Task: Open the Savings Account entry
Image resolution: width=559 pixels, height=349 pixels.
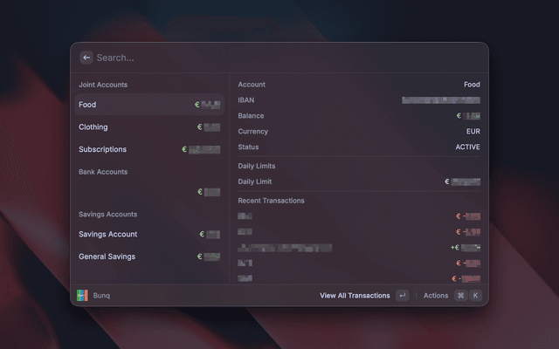Action: click(148, 234)
